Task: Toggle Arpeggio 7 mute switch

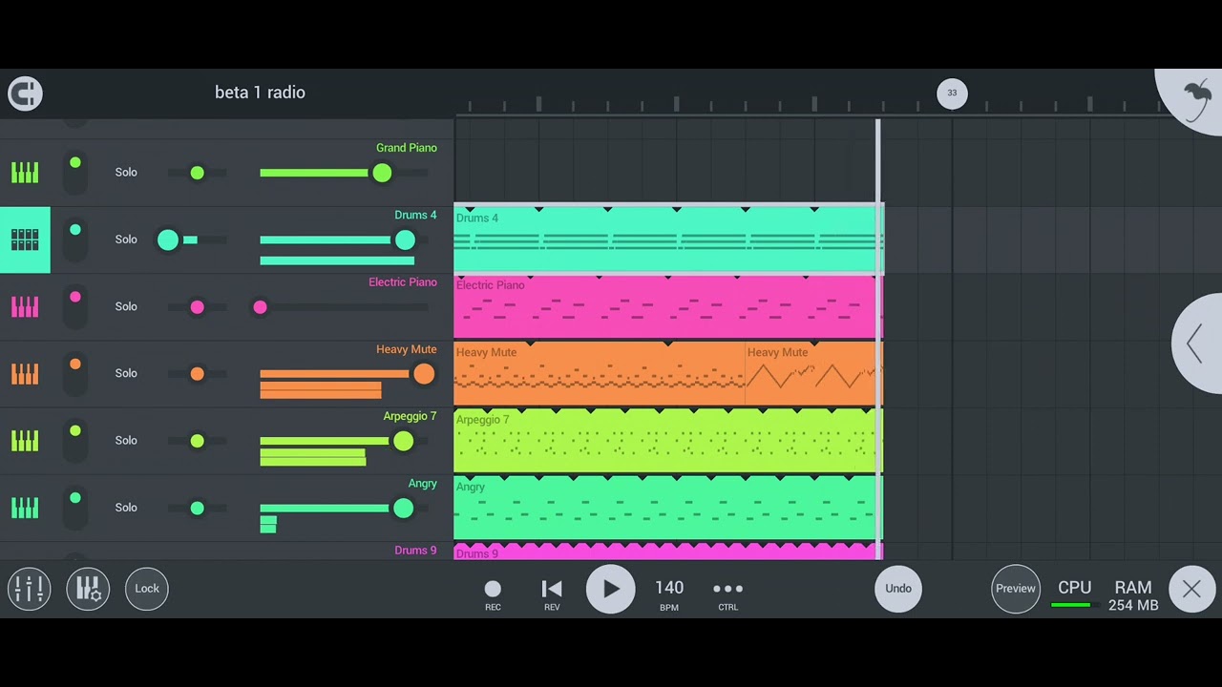Action: 75,441
